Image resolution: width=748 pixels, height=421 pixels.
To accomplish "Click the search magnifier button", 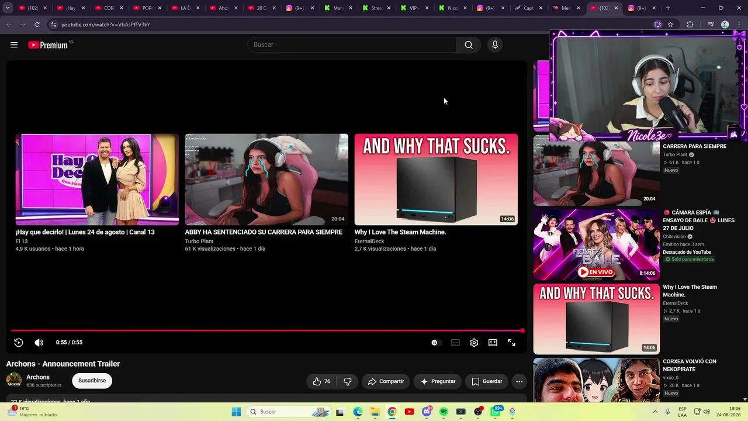I will (x=469, y=45).
